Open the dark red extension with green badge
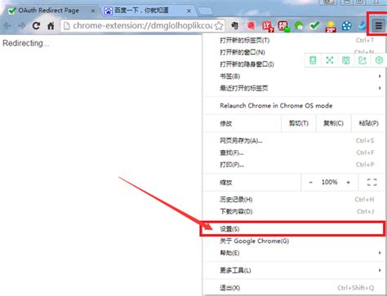The width and height of the screenshot is (387, 296). point(283,26)
